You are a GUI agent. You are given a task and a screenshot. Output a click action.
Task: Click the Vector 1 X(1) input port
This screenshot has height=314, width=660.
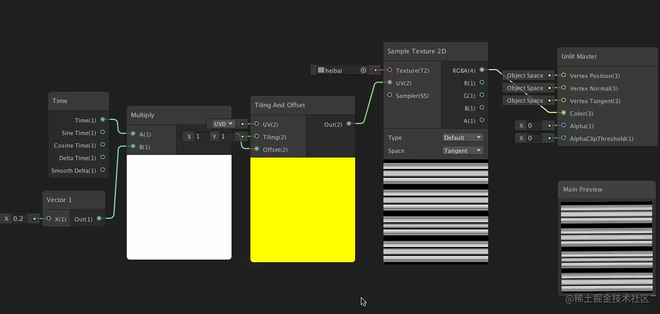coord(49,219)
